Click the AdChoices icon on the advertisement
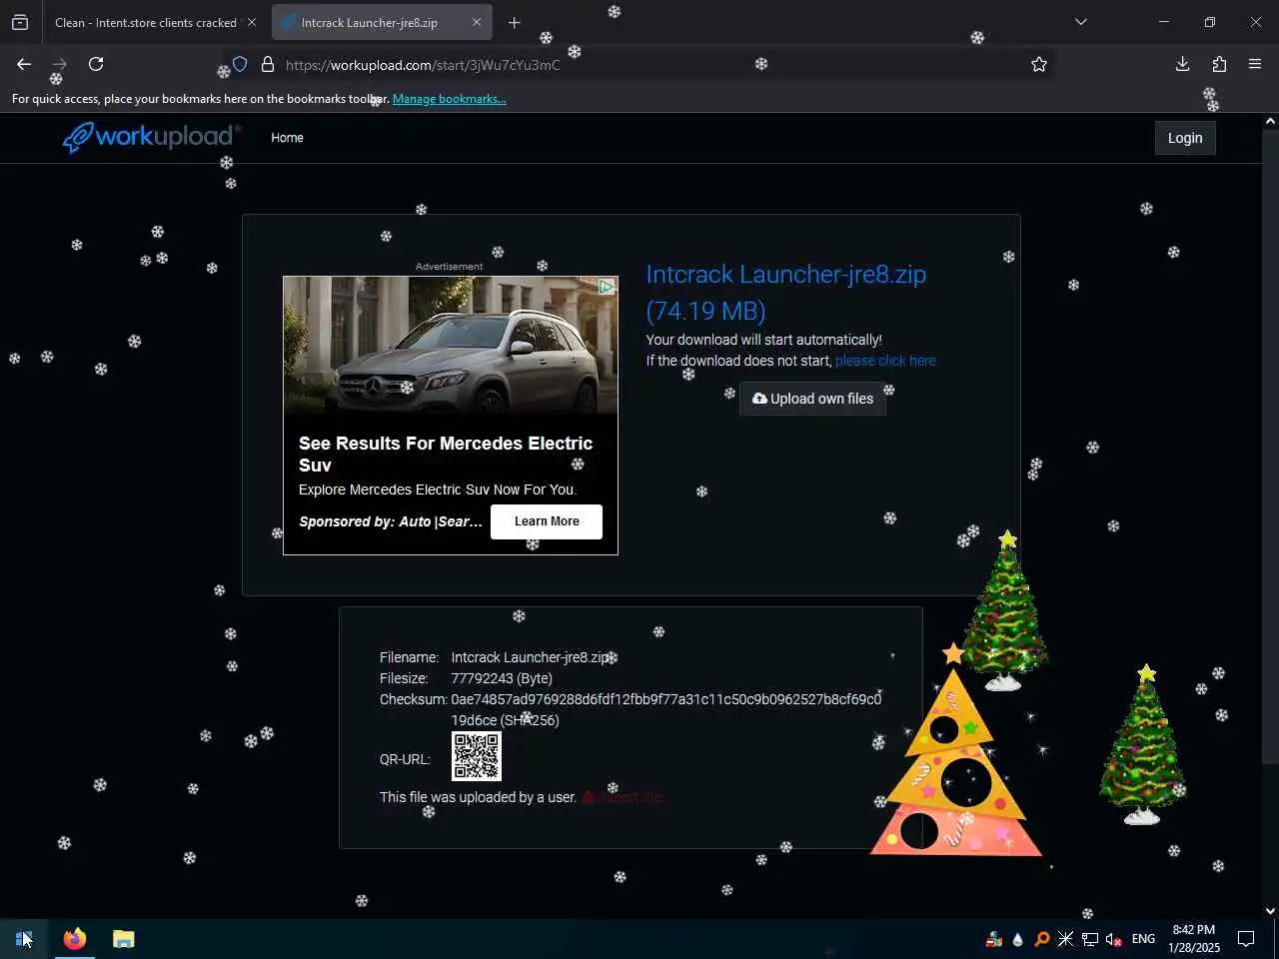 (607, 287)
